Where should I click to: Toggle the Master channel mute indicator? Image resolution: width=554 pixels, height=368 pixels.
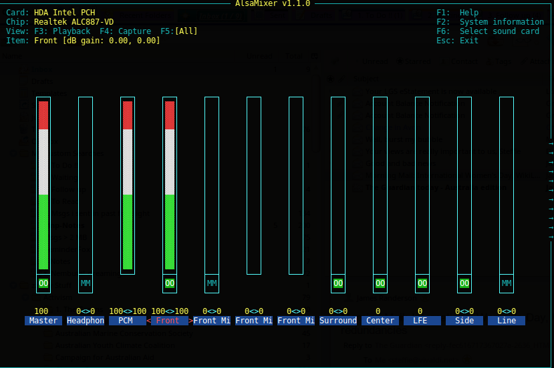tap(43, 283)
